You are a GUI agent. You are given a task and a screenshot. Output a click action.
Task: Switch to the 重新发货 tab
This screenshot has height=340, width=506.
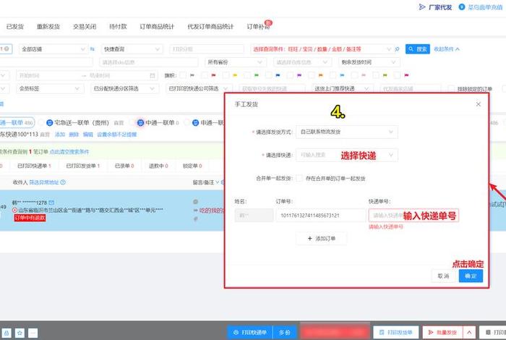pyautogui.click(x=48, y=27)
